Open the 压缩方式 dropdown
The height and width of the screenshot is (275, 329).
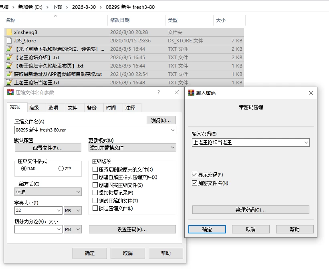[x=48, y=192]
